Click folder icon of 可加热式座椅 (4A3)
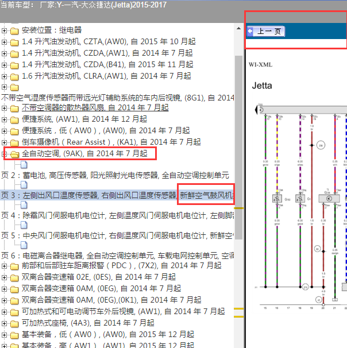 pos(14,323)
